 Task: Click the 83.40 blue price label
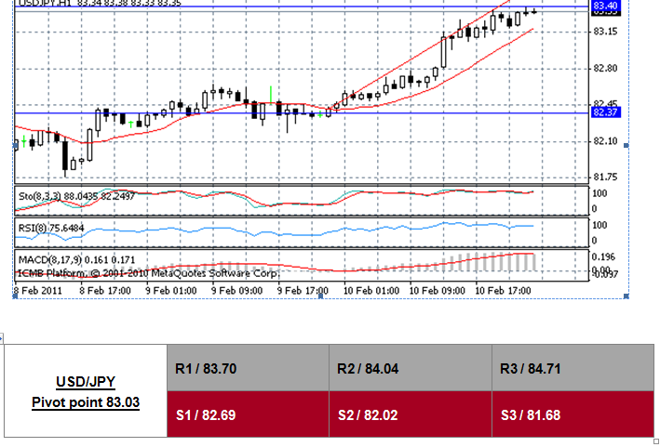click(604, 6)
